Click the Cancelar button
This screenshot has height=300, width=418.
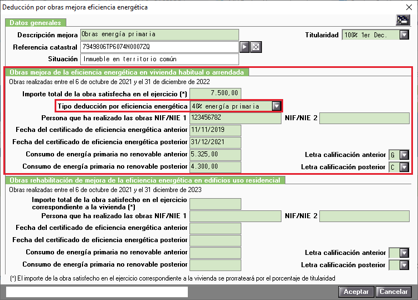click(393, 292)
